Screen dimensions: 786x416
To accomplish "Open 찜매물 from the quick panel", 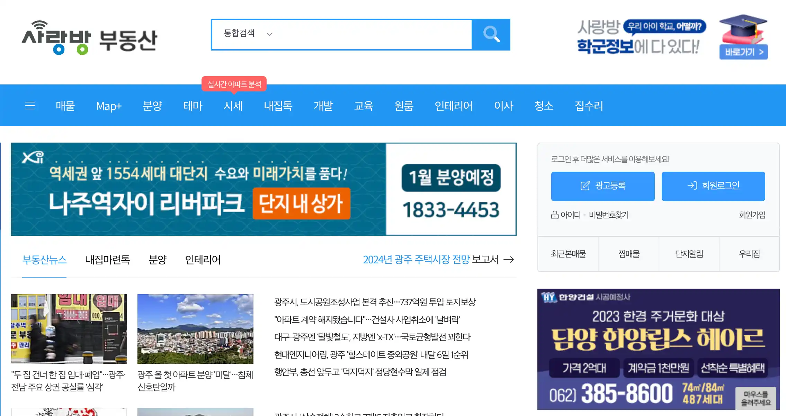I will click(x=628, y=254).
